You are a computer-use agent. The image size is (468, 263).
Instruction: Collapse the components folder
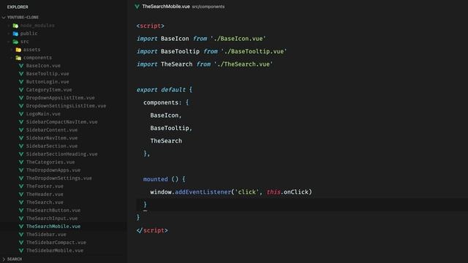point(12,58)
